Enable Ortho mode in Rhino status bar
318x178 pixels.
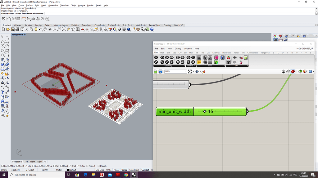[x=109, y=170]
